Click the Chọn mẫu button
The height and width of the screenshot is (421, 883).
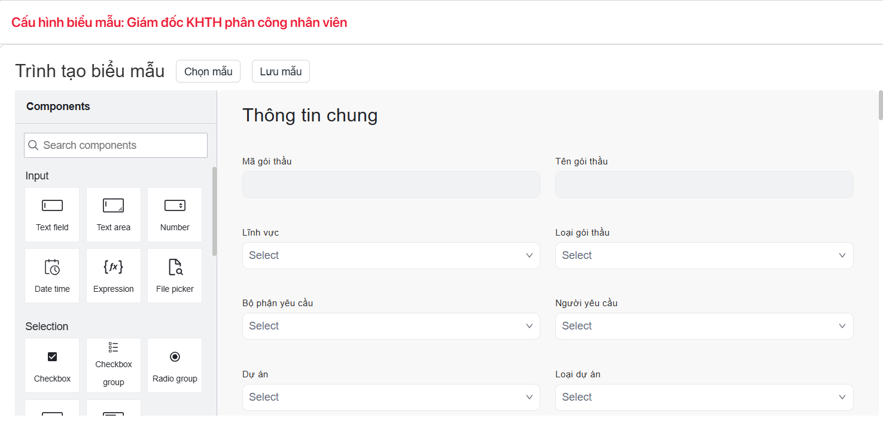coord(208,72)
